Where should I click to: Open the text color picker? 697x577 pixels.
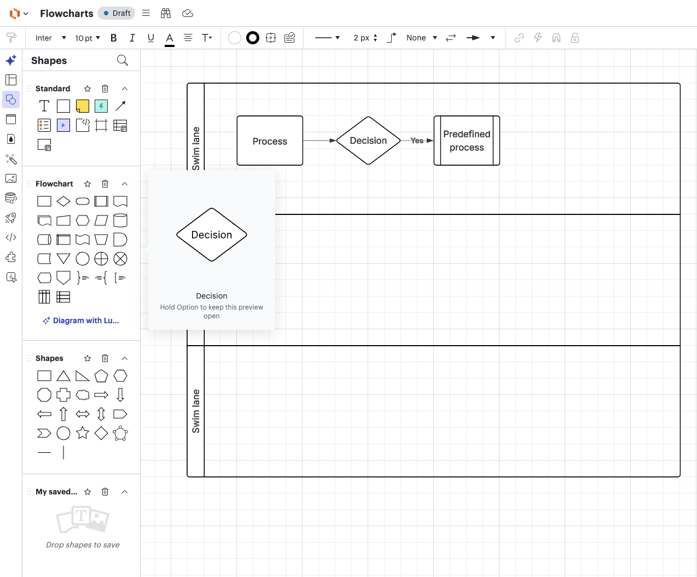pos(170,38)
